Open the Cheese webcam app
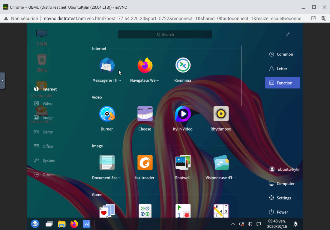 [145, 119]
